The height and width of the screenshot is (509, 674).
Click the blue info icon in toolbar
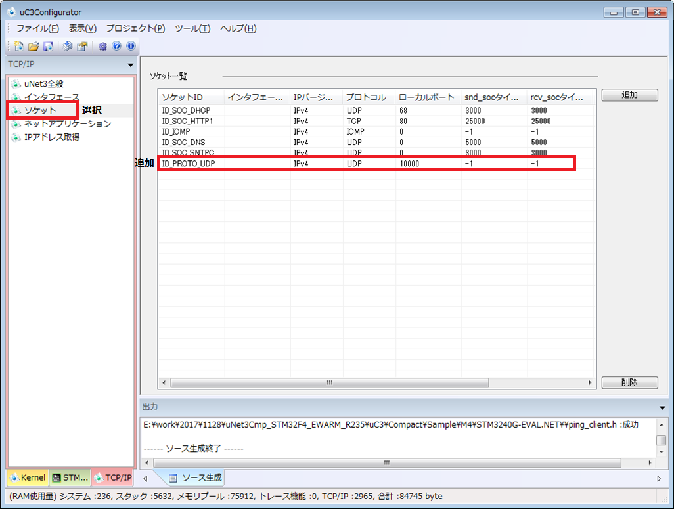tap(131, 46)
